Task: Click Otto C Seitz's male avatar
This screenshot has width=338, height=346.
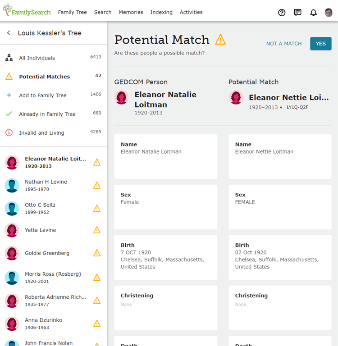Action: click(12, 208)
